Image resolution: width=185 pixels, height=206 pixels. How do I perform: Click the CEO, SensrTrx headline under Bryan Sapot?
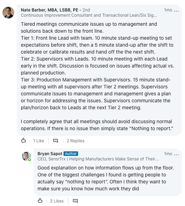98,159
